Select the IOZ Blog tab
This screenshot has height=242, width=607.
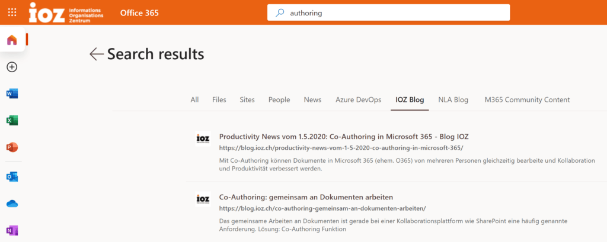[410, 100]
